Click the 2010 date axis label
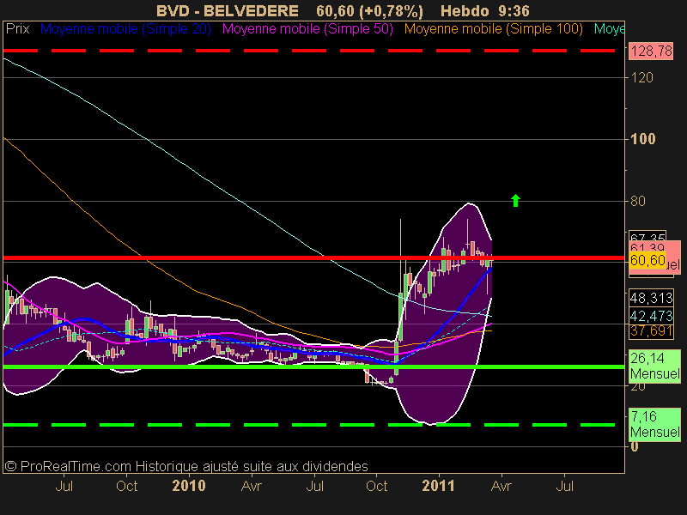 click(x=189, y=486)
